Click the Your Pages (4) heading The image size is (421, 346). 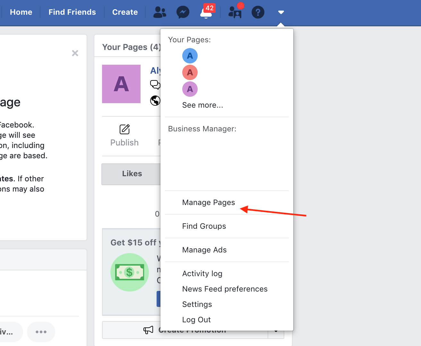pos(132,47)
